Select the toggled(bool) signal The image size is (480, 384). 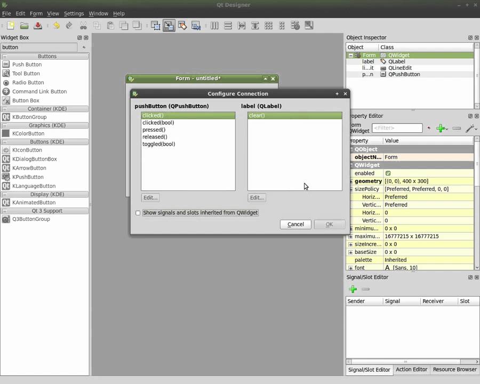pyautogui.click(x=188, y=144)
